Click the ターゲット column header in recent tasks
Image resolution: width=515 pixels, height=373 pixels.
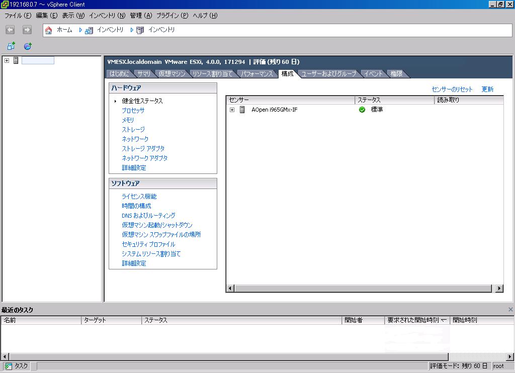(111, 320)
